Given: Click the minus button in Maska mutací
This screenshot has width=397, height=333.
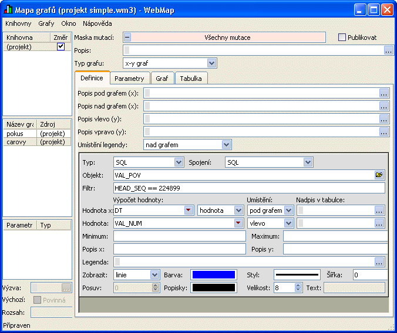Looking at the screenshot, I should 127,38.
